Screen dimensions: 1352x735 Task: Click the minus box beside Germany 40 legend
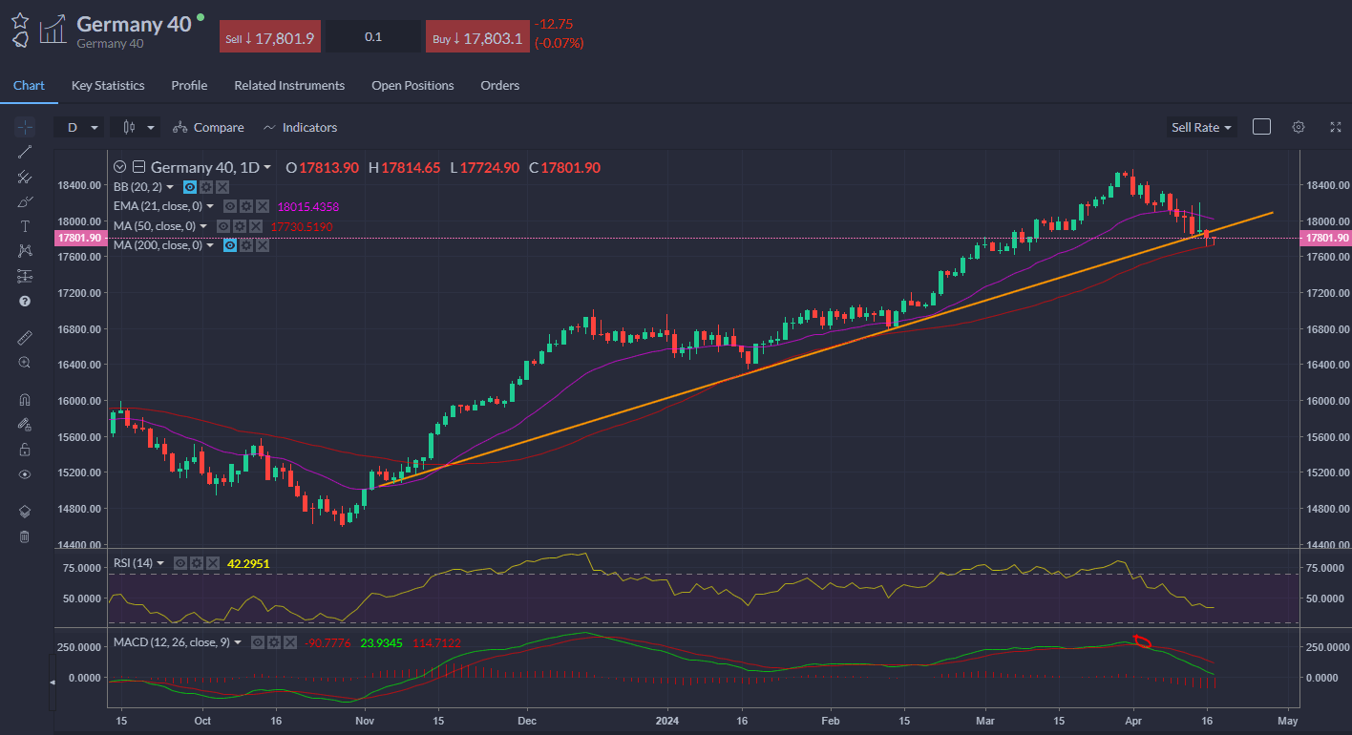click(x=138, y=167)
